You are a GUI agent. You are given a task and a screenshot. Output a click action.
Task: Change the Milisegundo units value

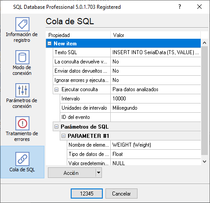click(x=156, y=108)
